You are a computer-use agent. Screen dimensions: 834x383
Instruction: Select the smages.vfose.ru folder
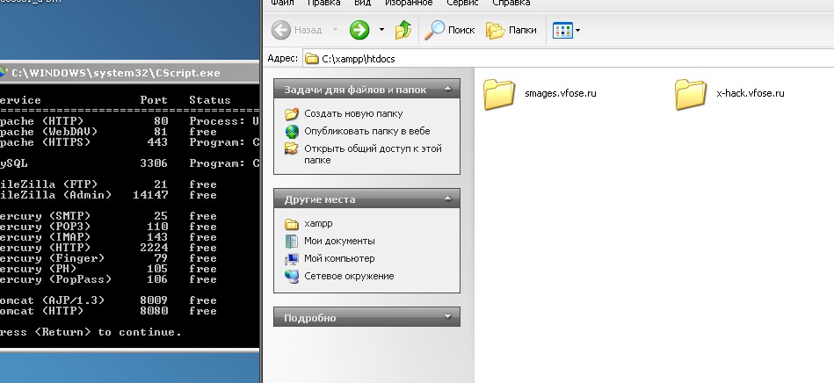pyautogui.click(x=499, y=93)
